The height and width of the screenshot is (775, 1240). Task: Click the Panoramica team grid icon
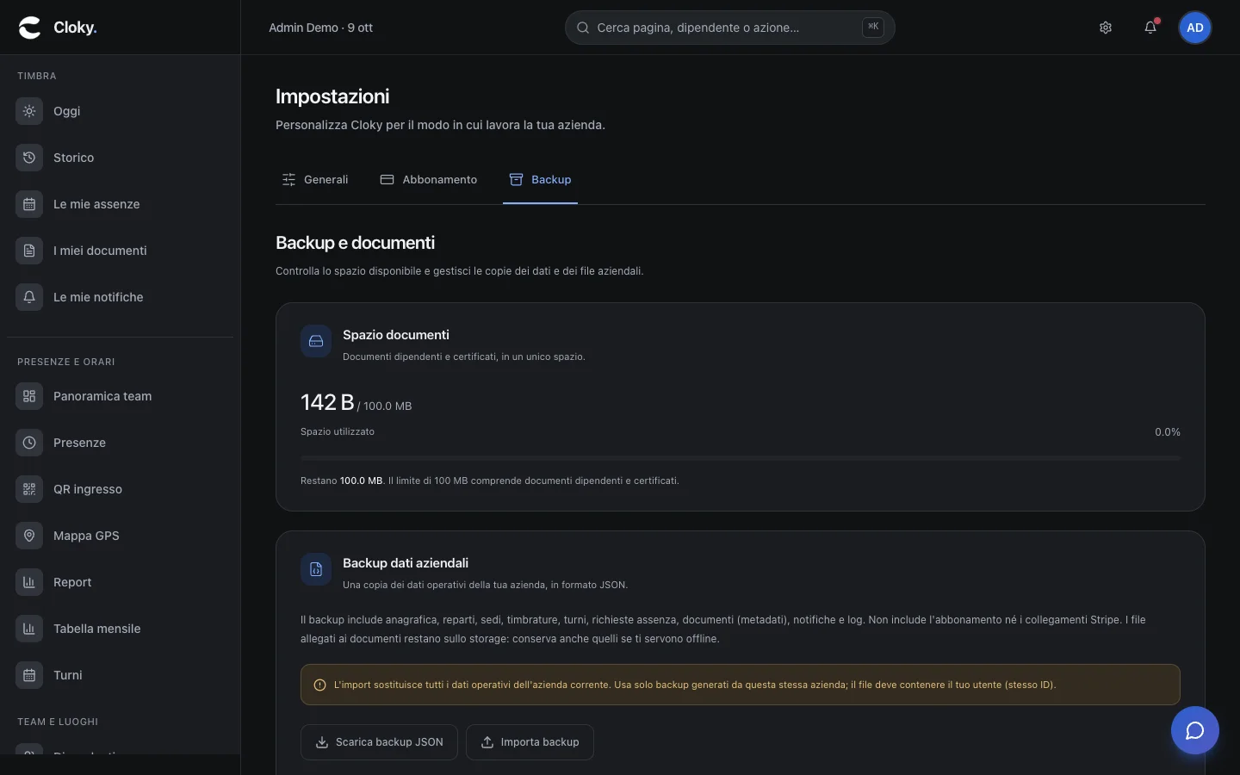coord(29,396)
